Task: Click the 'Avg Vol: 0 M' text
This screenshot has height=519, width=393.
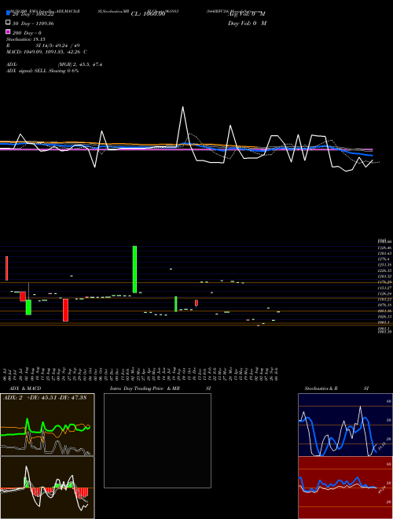Action: 247,13
